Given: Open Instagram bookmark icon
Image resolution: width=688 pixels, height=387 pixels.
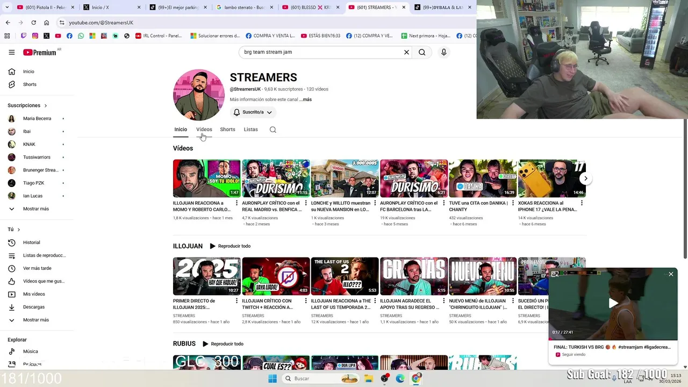Looking at the screenshot, I should [x=35, y=36].
